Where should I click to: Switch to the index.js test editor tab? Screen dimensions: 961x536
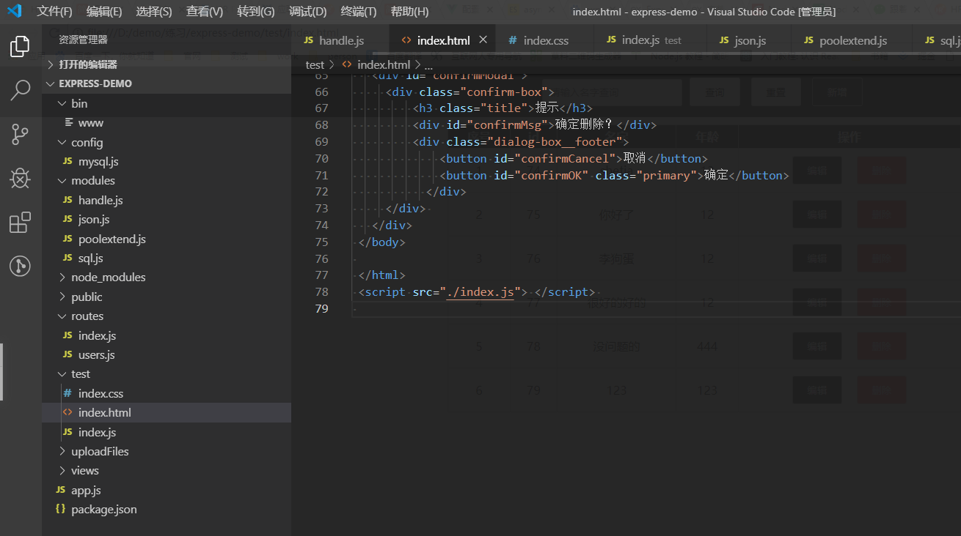(651, 40)
